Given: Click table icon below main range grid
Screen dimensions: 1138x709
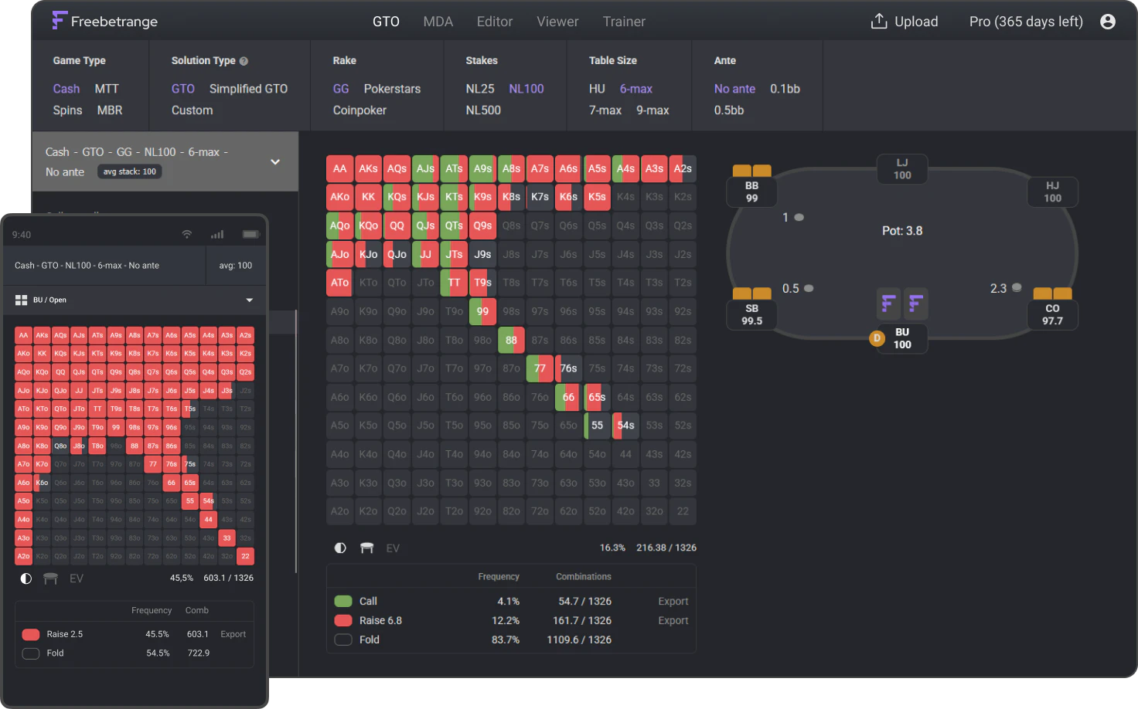Looking at the screenshot, I should coord(366,548).
